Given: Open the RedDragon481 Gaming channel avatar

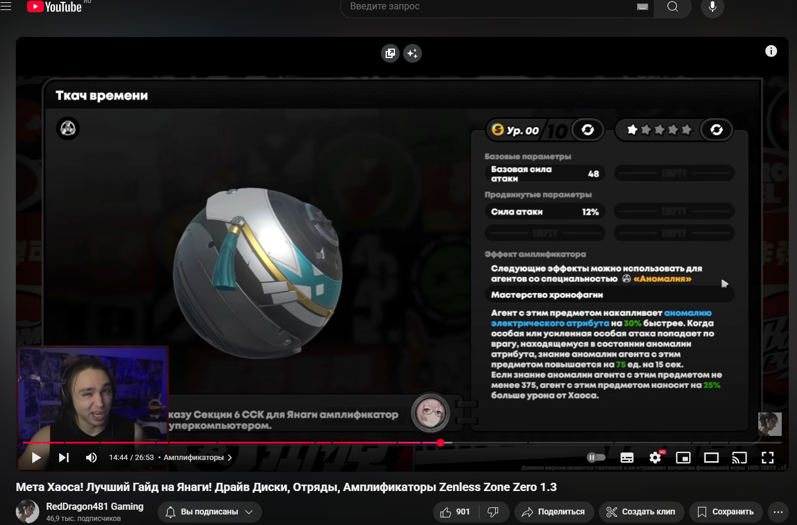Looking at the screenshot, I should click(x=28, y=512).
